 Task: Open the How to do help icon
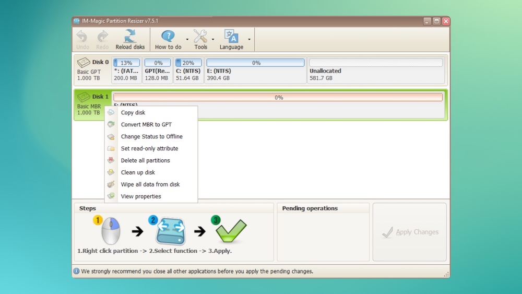coord(168,36)
